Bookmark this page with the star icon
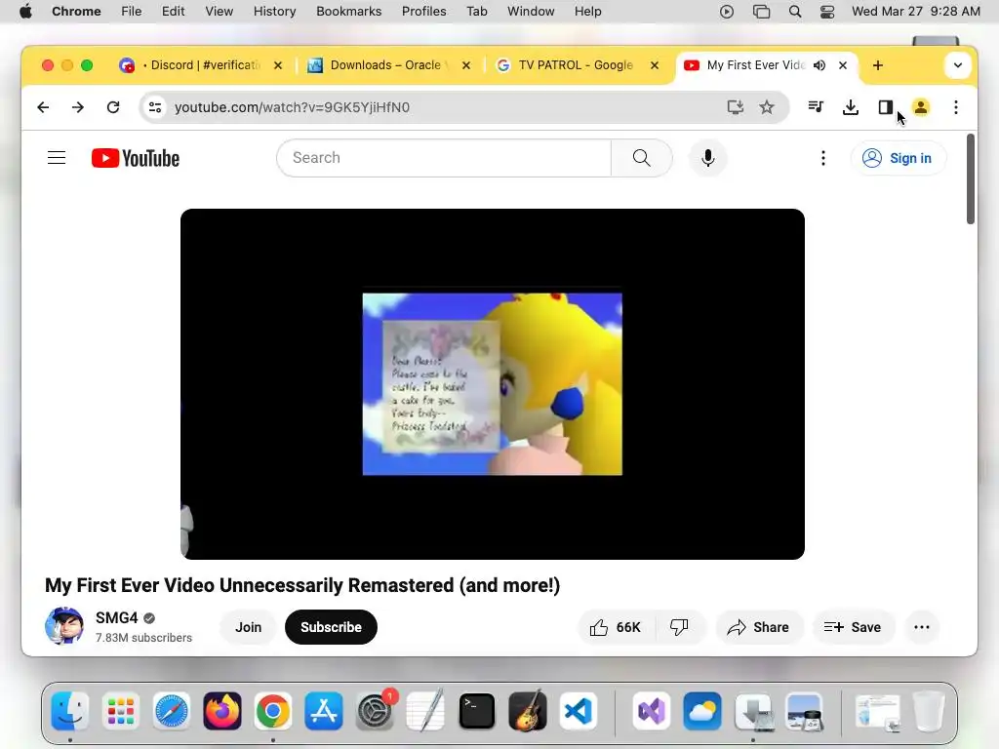This screenshot has height=749, width=999. point(767,107)
